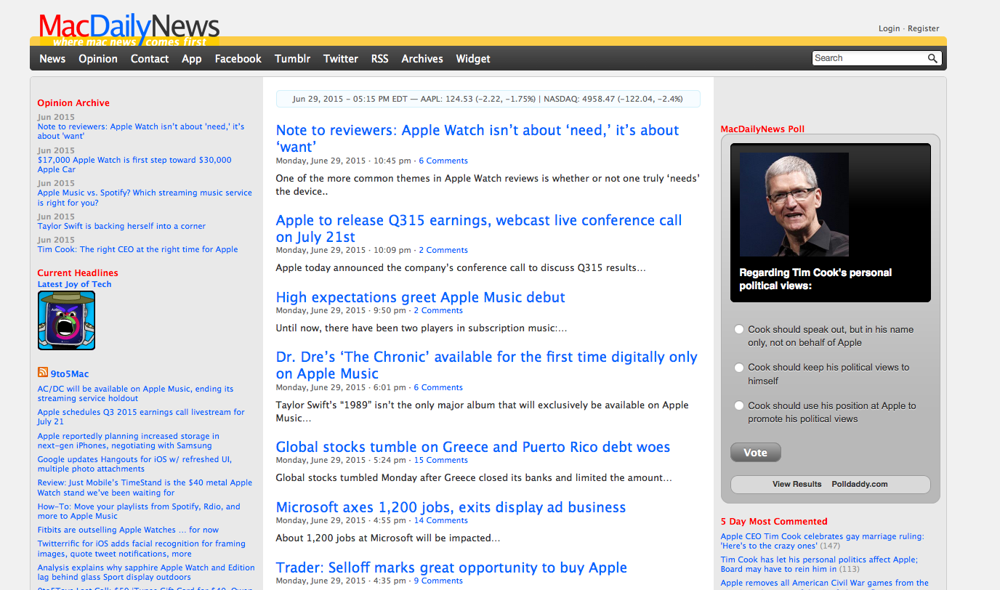
Task: Click the '5 Day Most Commented' heading
Action: (774, 522)
